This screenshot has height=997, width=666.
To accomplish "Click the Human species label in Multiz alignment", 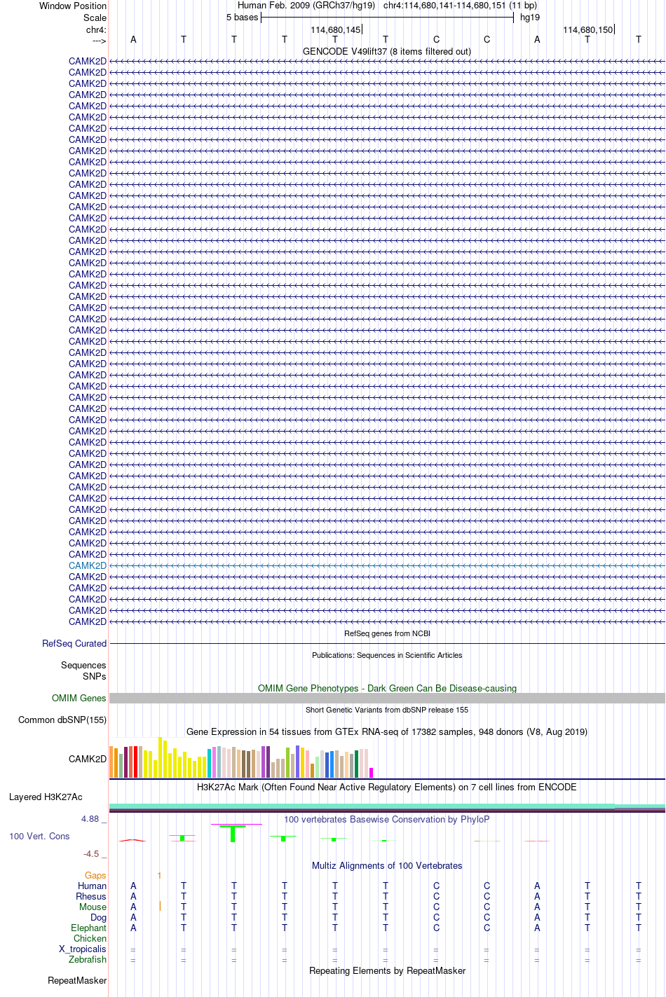I will [92, 886].
